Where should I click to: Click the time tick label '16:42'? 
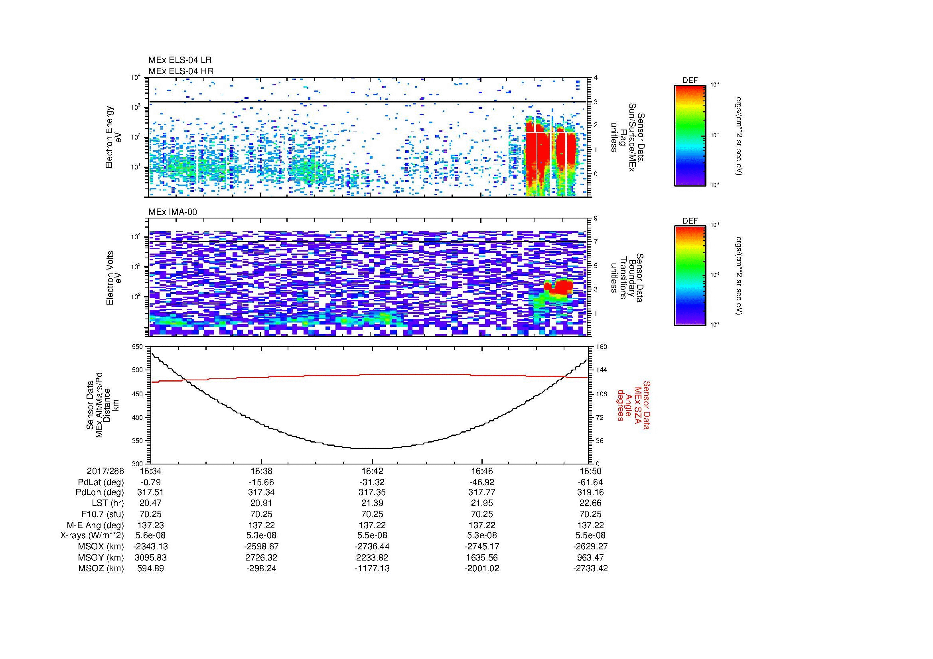[x=372, y=471]
